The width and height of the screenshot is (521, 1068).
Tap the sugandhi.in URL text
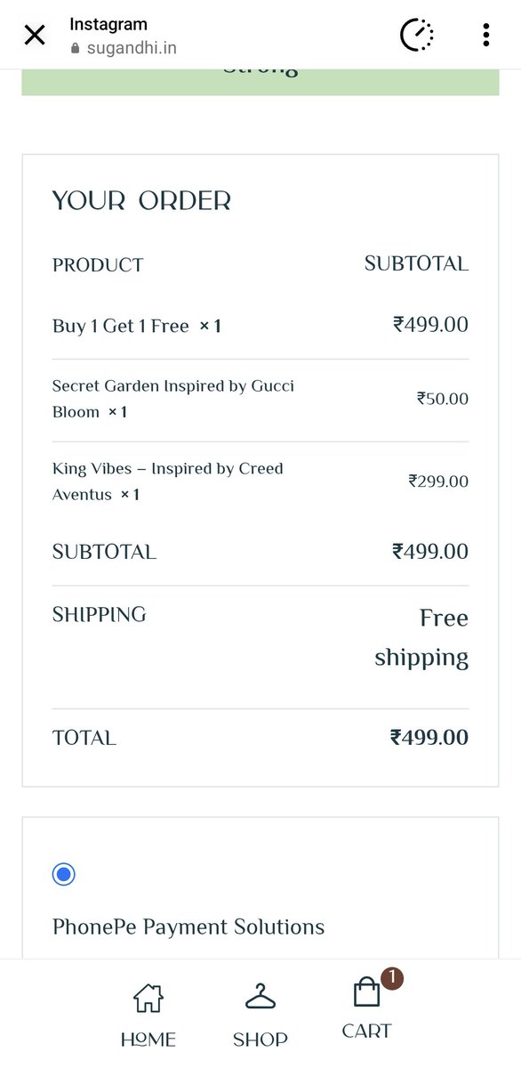click(132, 48)
